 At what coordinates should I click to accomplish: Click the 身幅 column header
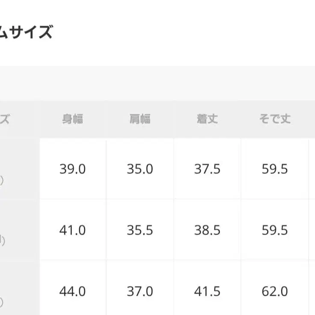(x=72, y=119)
